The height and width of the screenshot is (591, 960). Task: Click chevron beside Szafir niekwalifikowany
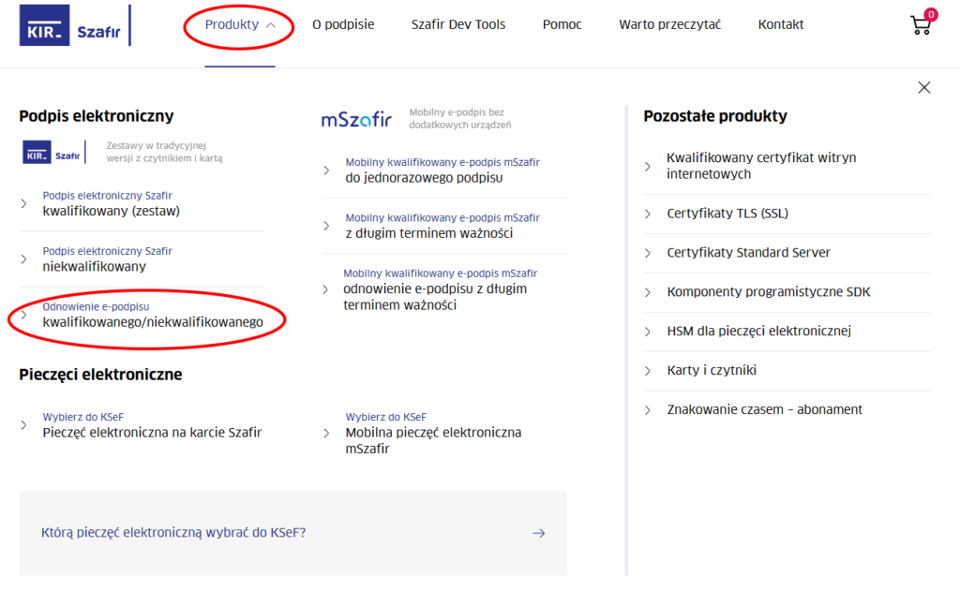(x=23, y=259)
